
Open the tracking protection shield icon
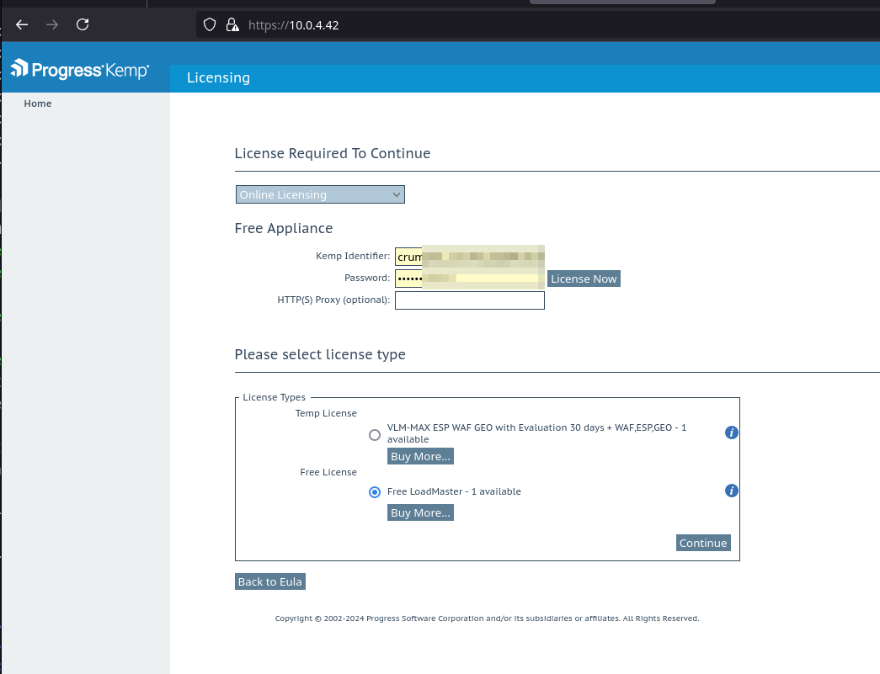click(x=211, y=25)
